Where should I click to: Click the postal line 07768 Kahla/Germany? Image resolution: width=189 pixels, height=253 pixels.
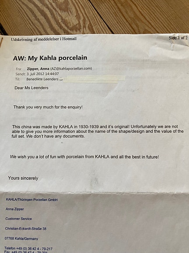pyautogui.click(x=21, y=238)
